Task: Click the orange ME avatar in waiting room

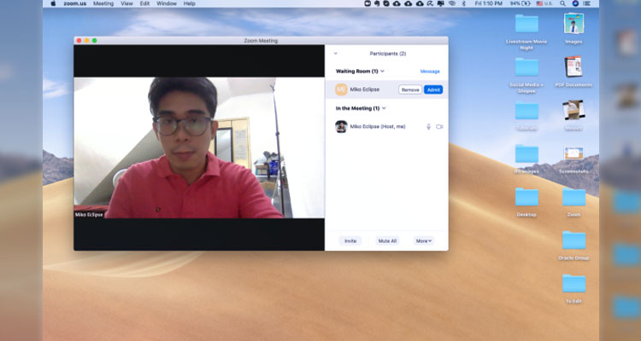Action: (341, 90)
